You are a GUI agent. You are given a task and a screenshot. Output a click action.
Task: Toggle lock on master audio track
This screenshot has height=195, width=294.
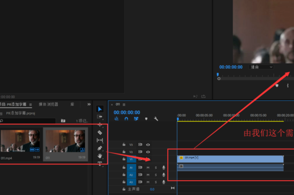(124, 189)
